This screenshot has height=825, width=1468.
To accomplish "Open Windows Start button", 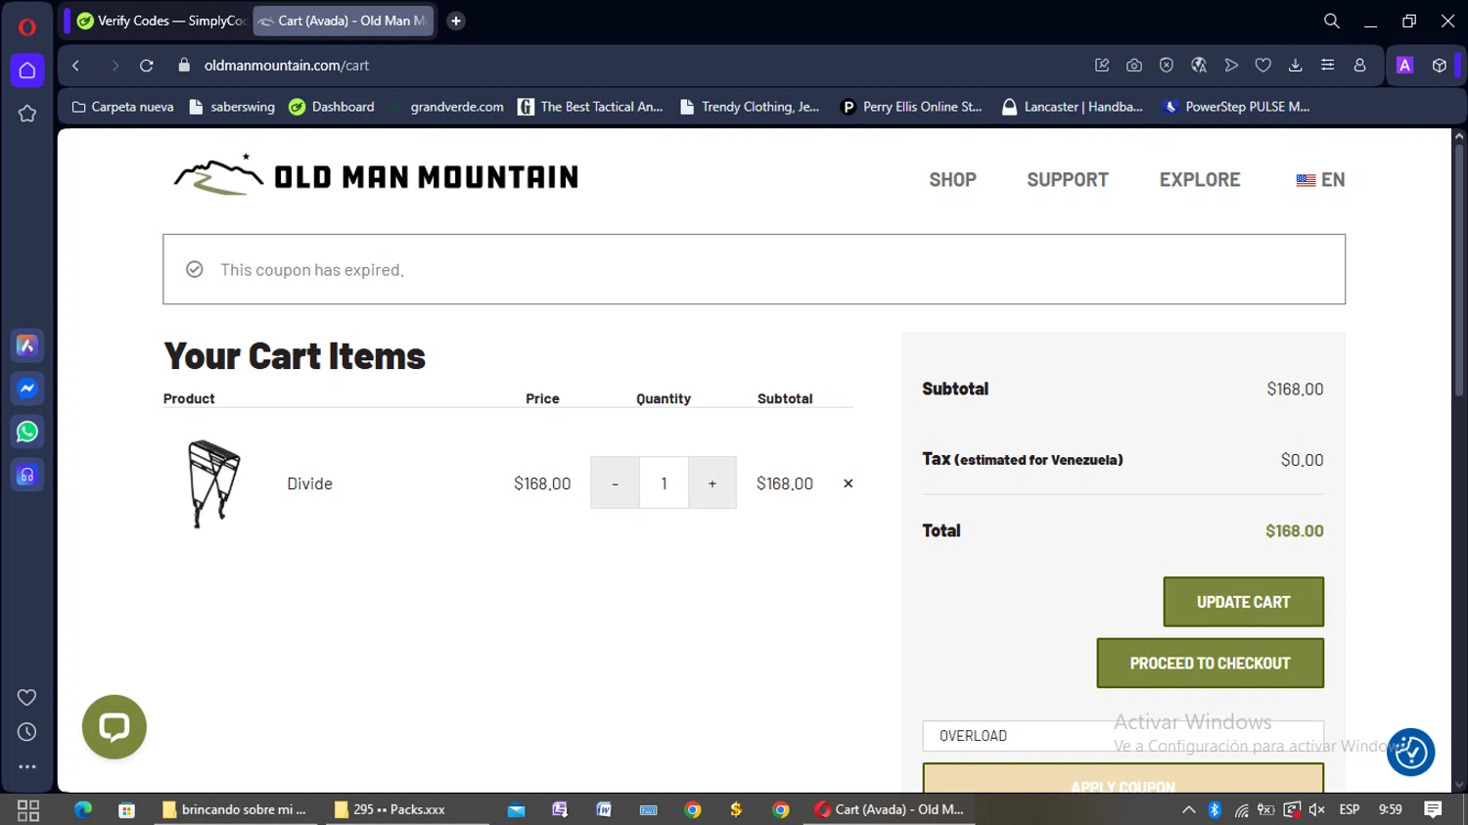I will point(28,809).
